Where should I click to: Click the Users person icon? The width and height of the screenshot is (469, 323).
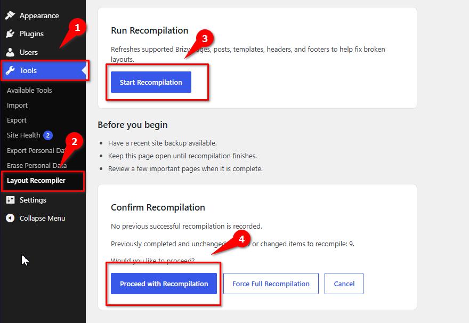10,52
